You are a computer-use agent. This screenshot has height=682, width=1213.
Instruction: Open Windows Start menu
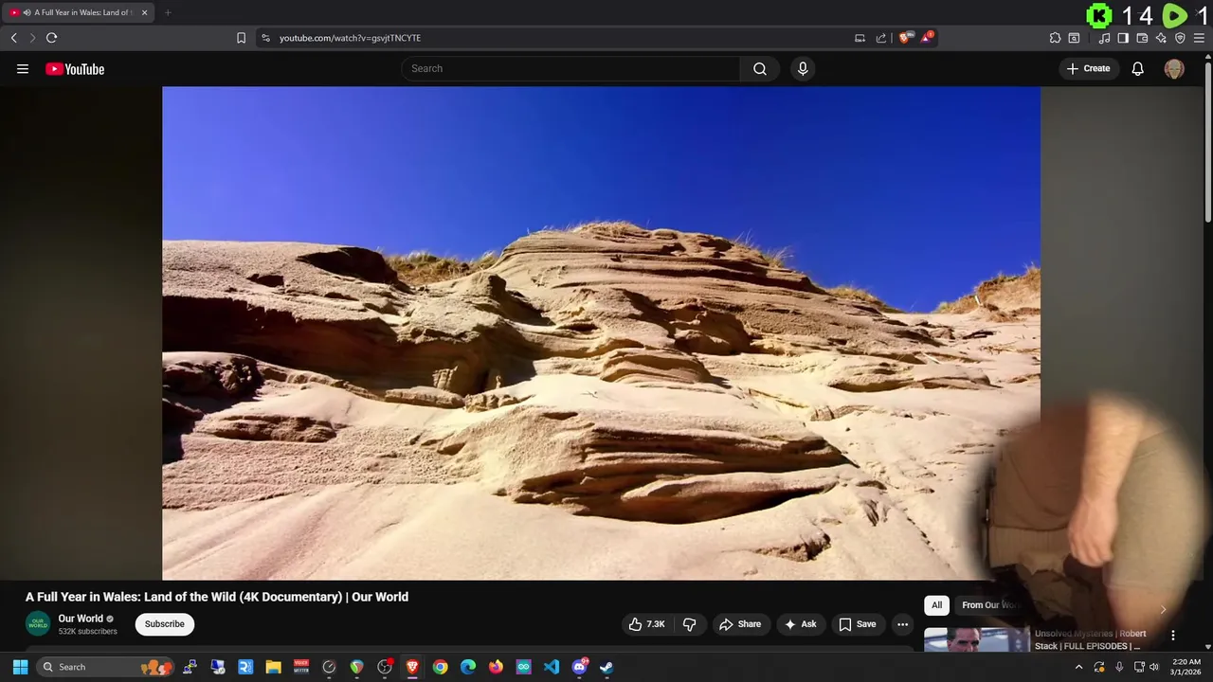pos(20,667)
